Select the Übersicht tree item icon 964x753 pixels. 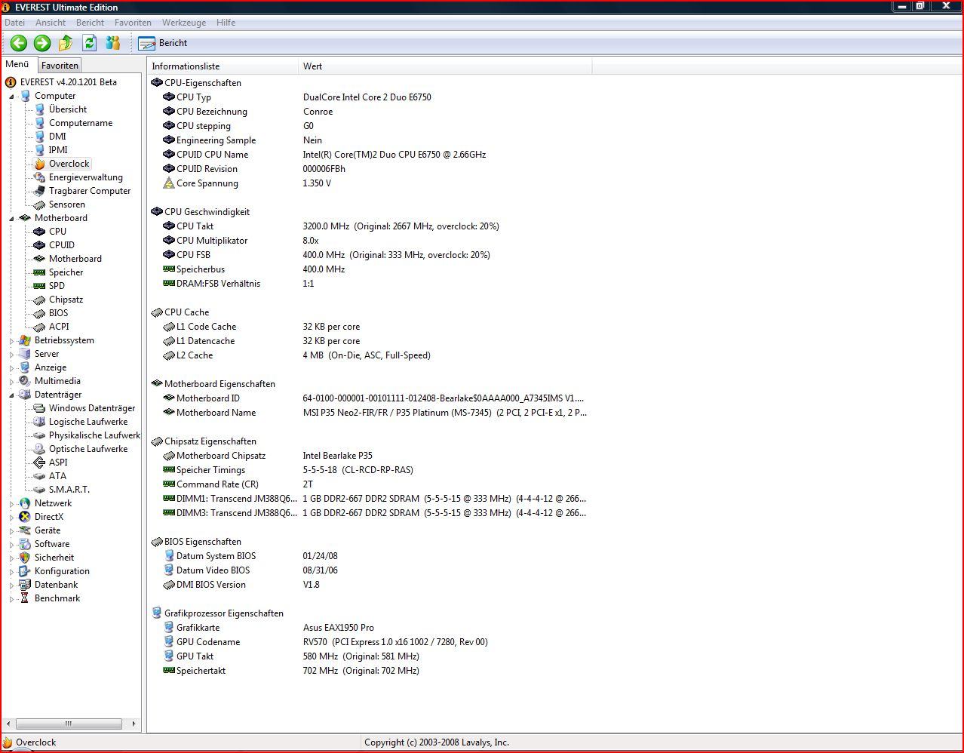click(x=40, y=109)
